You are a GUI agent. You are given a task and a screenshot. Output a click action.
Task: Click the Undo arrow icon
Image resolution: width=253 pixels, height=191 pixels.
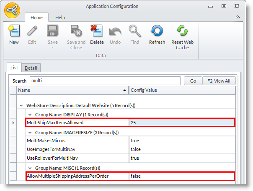tap(115, 32)
